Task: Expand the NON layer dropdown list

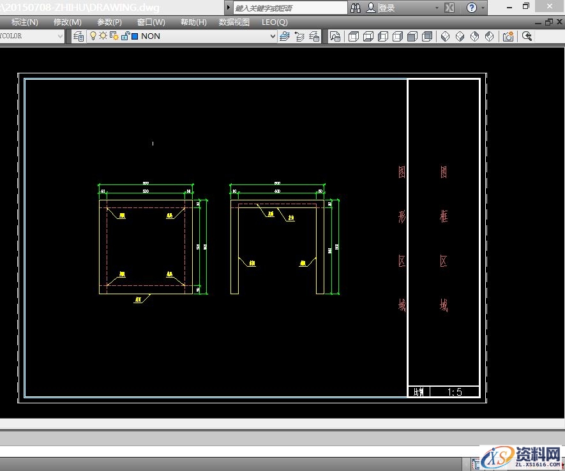Action: (x=273, y=36)
